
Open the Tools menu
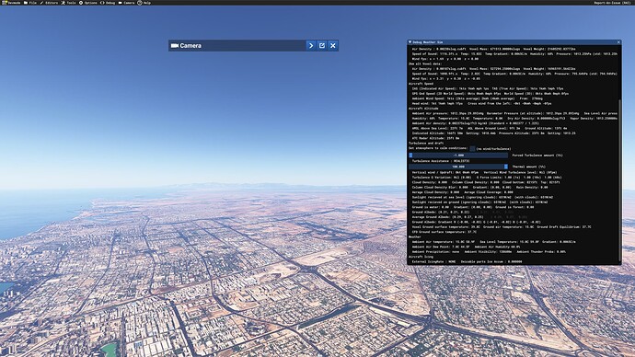pyautogui.click(x=68, y=3)
